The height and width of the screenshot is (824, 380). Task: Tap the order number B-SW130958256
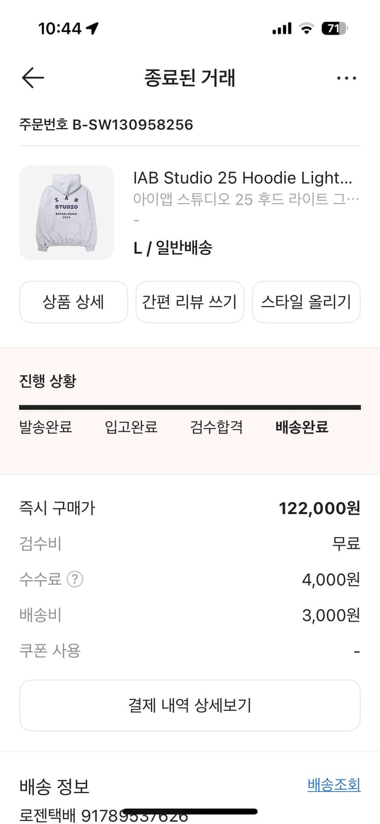(106, 125)
